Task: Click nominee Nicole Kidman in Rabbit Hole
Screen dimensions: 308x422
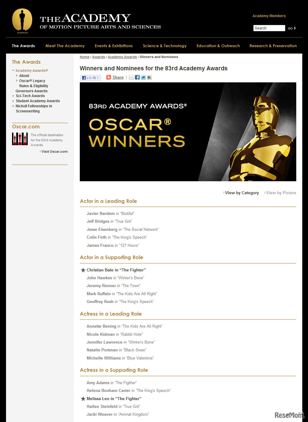Action: (115, 334)
